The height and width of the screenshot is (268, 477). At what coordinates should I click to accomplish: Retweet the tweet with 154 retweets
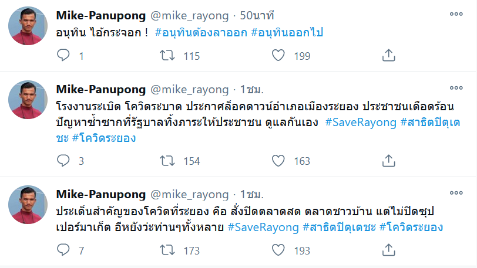coord(167,161)
